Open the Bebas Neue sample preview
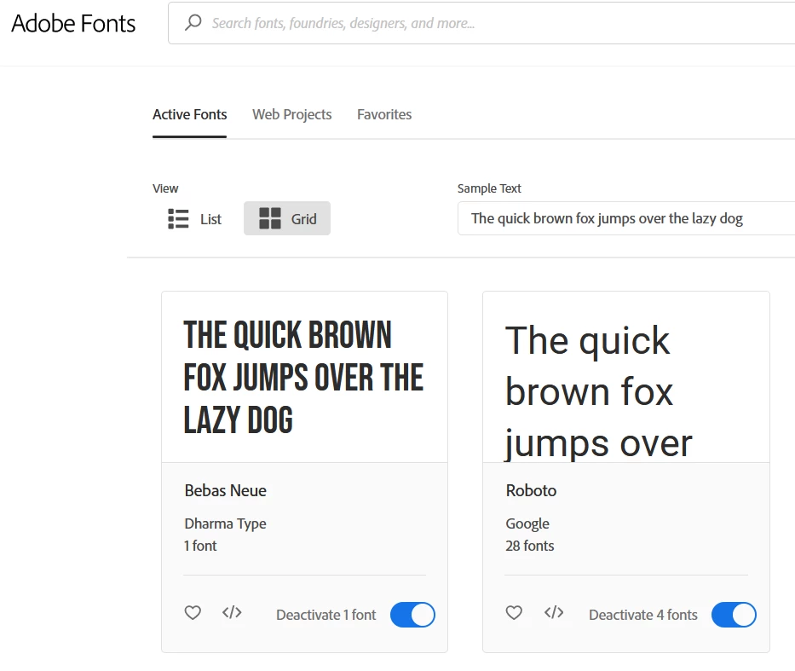The height and width of the screenshot is (671, 795). click(x=304, y=377)
